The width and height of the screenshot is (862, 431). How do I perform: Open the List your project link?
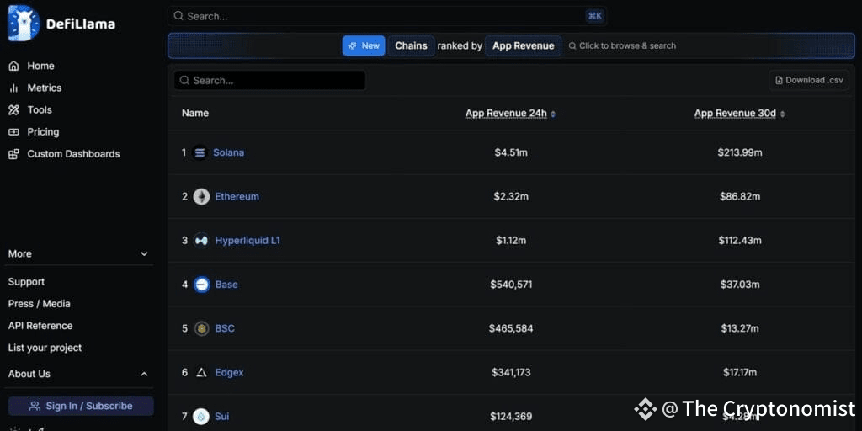(x=45, y=348)
